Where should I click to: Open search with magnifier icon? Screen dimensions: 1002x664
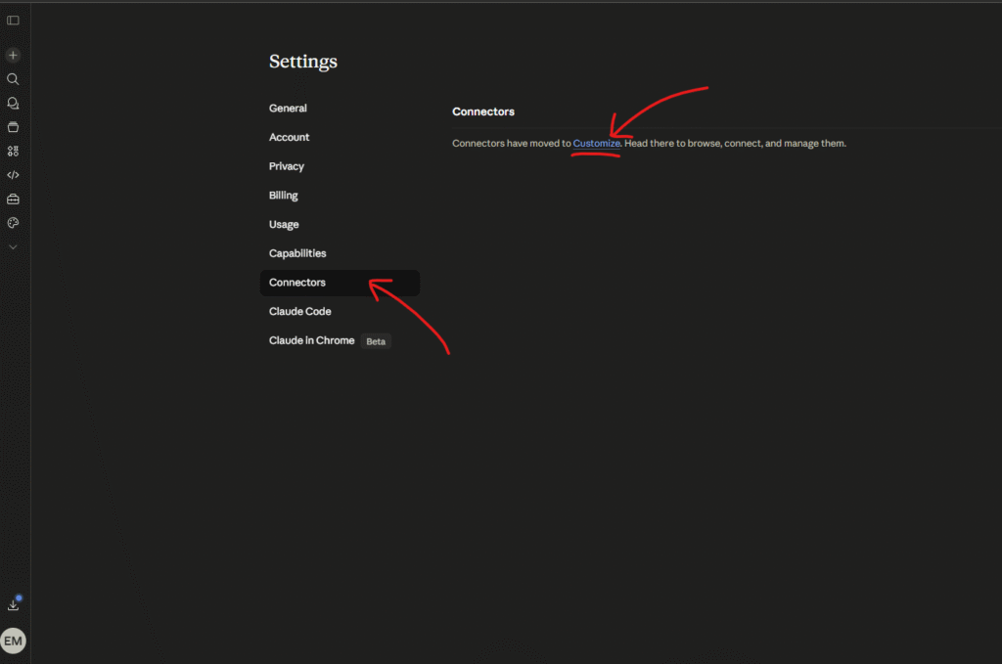[13, 79]
